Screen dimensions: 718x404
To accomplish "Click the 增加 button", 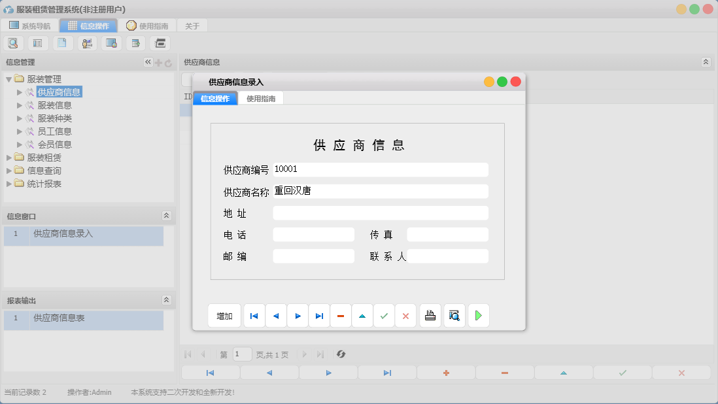I will (224, 316).
